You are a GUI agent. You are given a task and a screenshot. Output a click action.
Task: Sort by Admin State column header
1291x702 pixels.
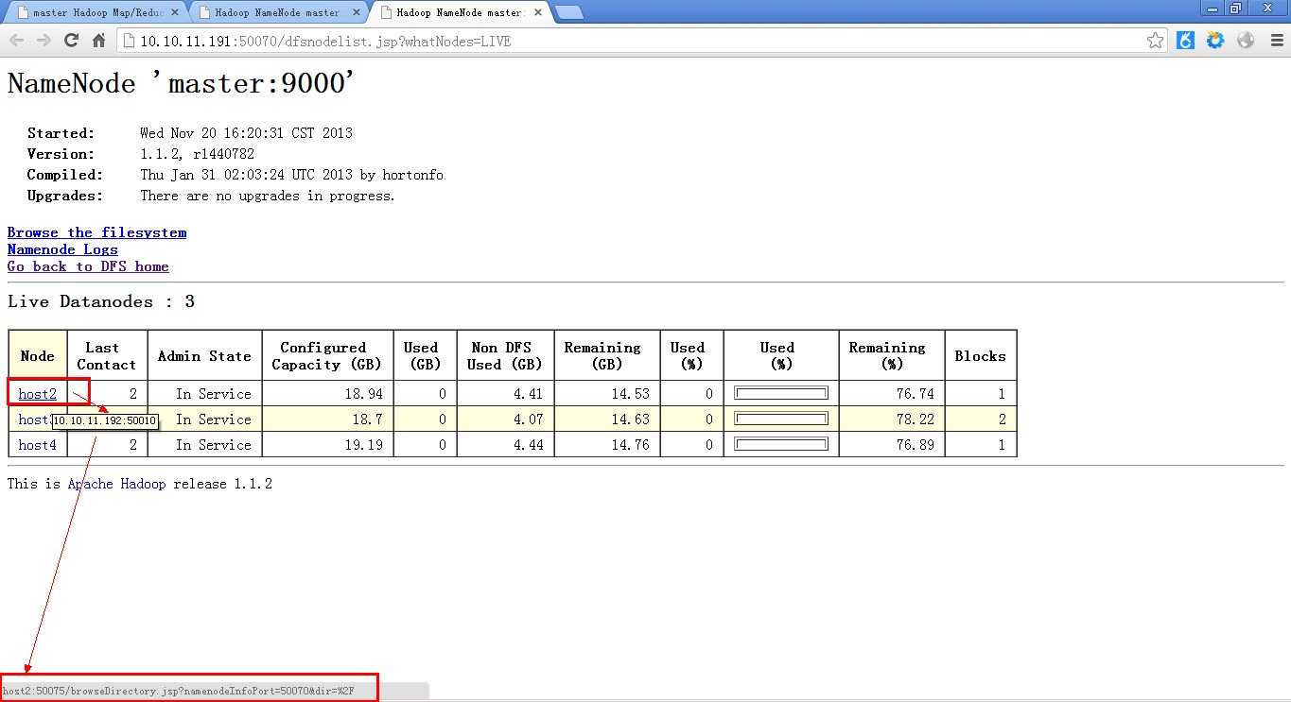coord(204,355)
